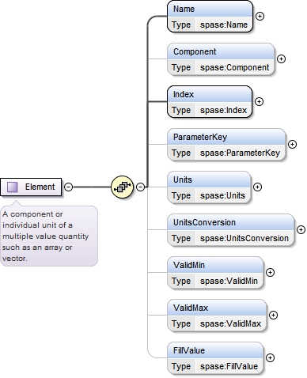Select the Name element box header

point(210,9)
